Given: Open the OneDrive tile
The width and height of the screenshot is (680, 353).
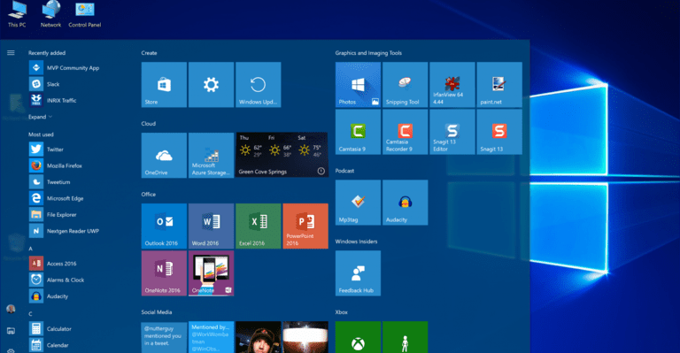Looking at the screenshot, I should tap(164, 155).
